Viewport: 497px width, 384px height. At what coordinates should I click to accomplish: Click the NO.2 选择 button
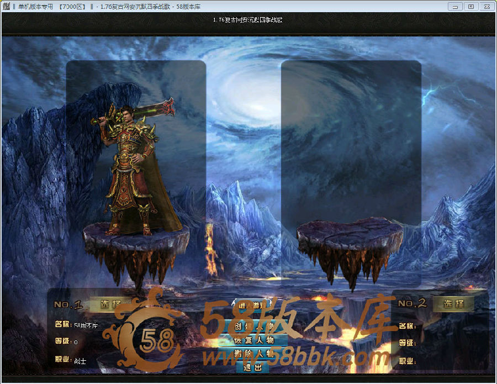coord(453,304)
